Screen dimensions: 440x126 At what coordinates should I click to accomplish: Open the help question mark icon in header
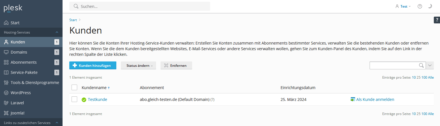coord(420,6)
